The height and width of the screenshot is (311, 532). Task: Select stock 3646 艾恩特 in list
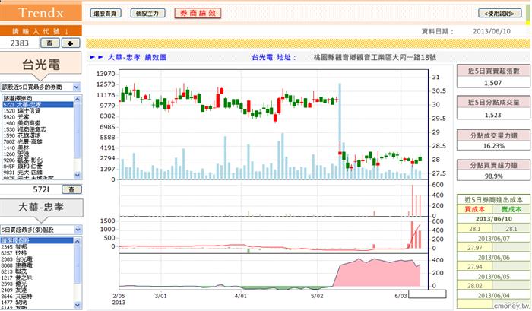[x=36, y=296]
